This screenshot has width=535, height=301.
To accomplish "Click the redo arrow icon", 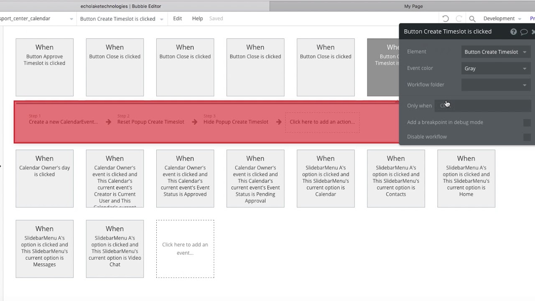I will coord(459,18).
